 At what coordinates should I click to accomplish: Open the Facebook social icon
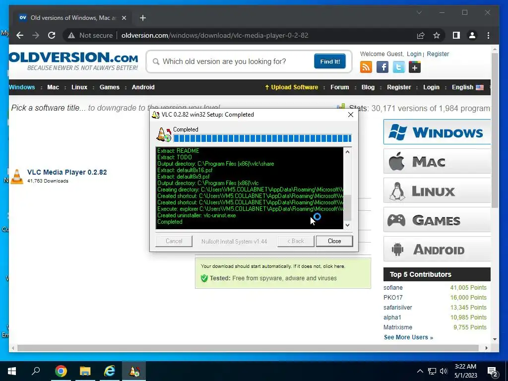382,67
